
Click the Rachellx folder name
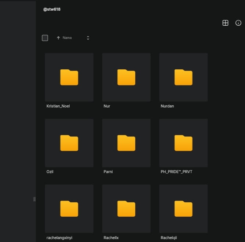(x=111, y=238)
